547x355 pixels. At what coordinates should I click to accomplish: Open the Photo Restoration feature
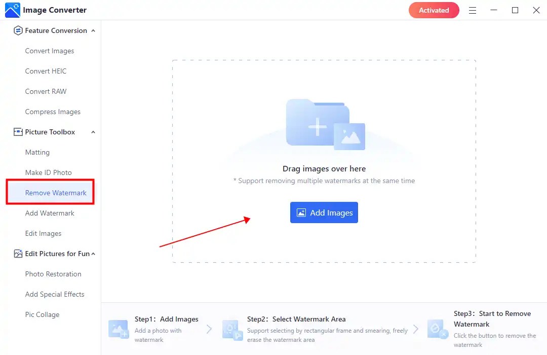[53, 274]
